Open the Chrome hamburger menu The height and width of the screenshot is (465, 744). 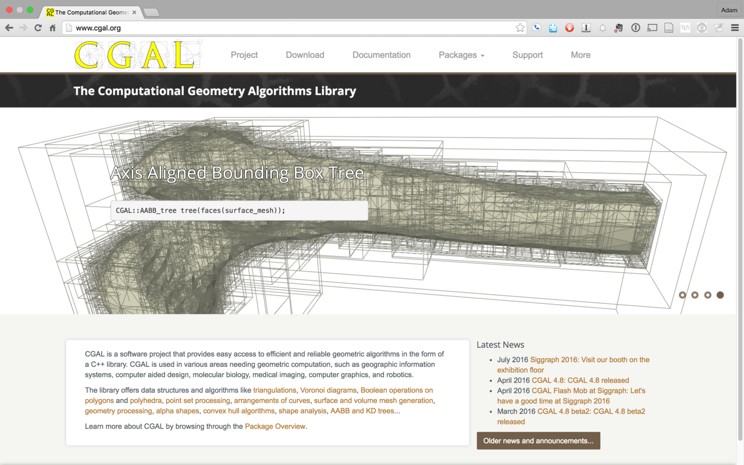[735, 28]
